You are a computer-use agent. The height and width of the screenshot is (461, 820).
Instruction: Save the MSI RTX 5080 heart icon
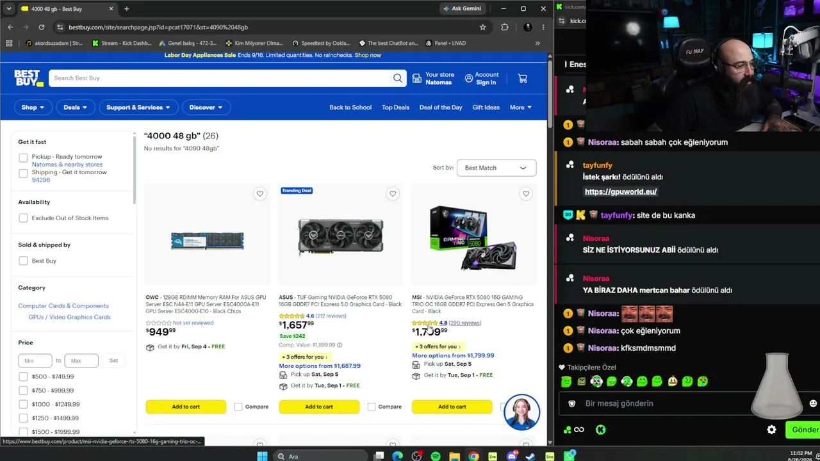pyautogui.click(x=526, y=193)
